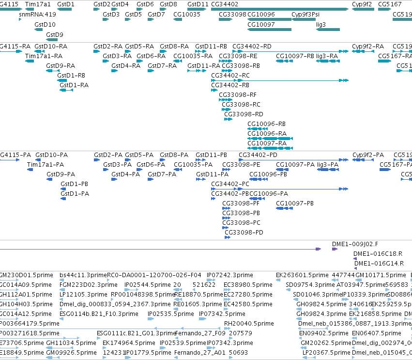Click the Cyp9f2-RA transcript label
The width and height of the screenshot is (412, 360).
click(368, 47)
